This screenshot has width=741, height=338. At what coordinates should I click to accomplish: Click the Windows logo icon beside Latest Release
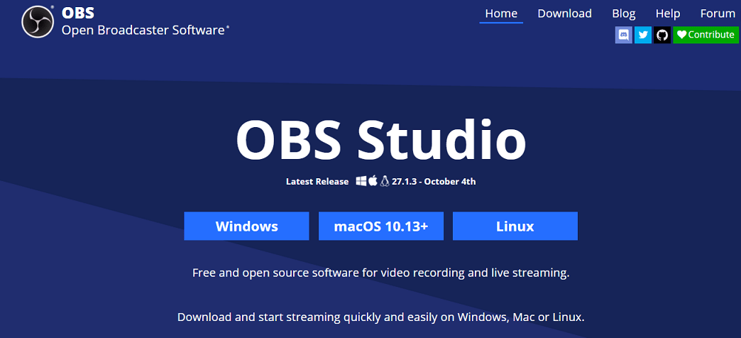(x=361, y=181)
